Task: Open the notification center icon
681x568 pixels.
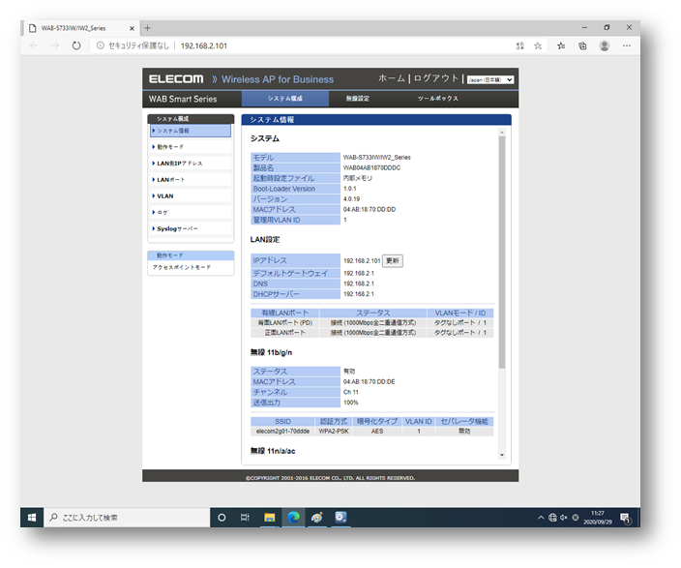Action: [x=626, y=518]
